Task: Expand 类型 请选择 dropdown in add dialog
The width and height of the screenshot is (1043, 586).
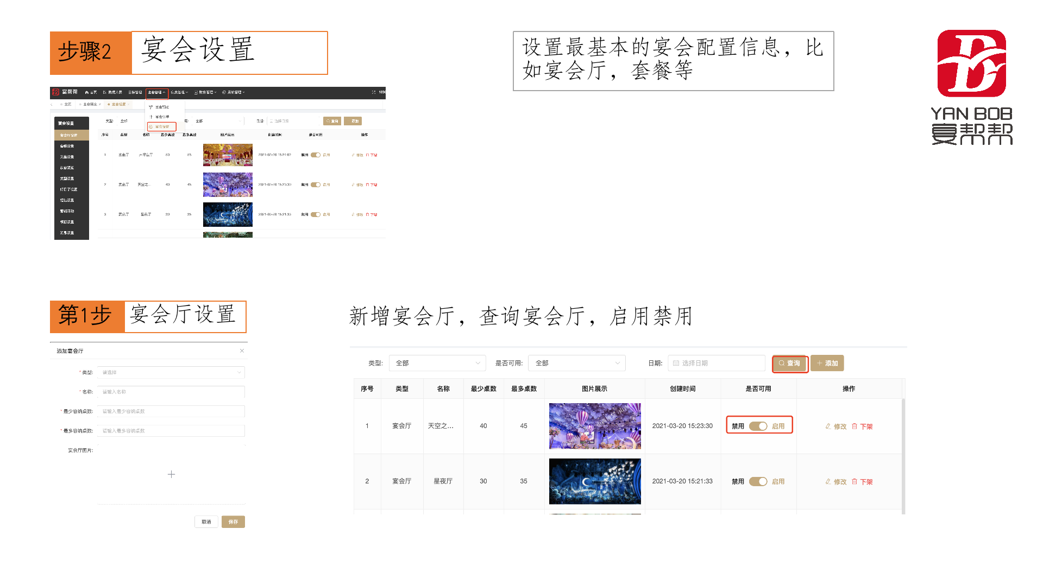Action: (x=171, y=373)
